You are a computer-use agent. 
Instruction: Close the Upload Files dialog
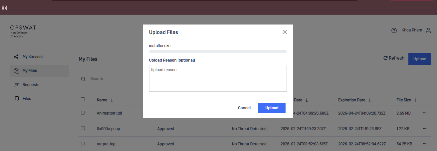(x=285, y=32)
